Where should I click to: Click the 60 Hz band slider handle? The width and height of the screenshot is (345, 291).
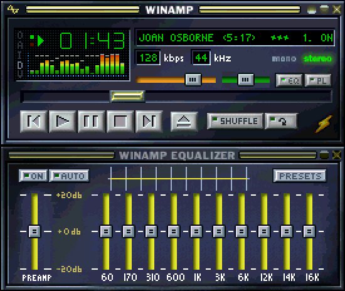(106, 231)
